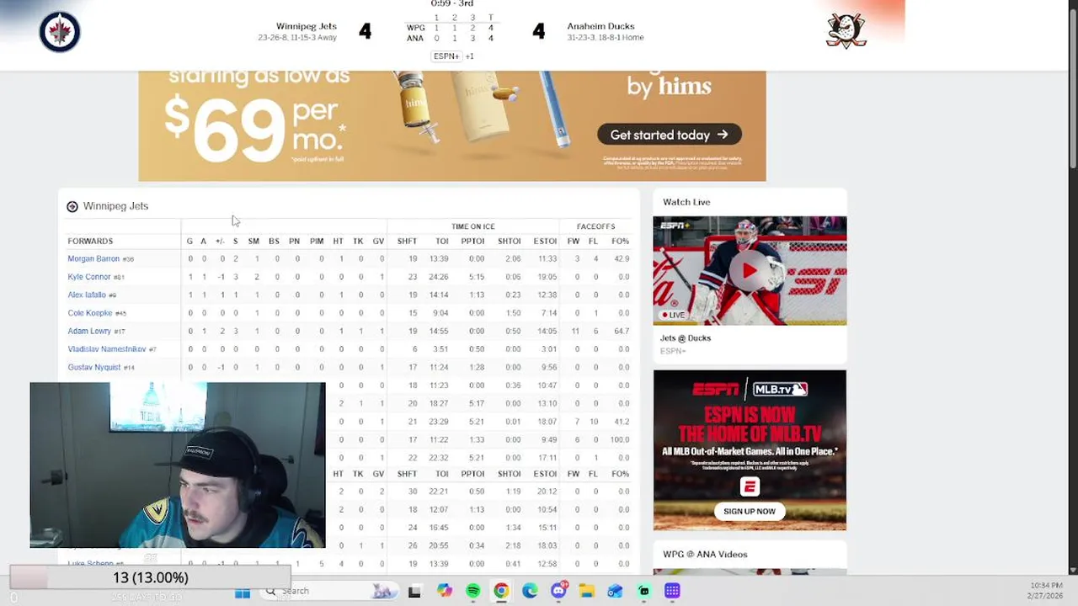Open Kyle Connor player page
The width and height of the screenshot is (1078, 606).
tap(89, 277)
